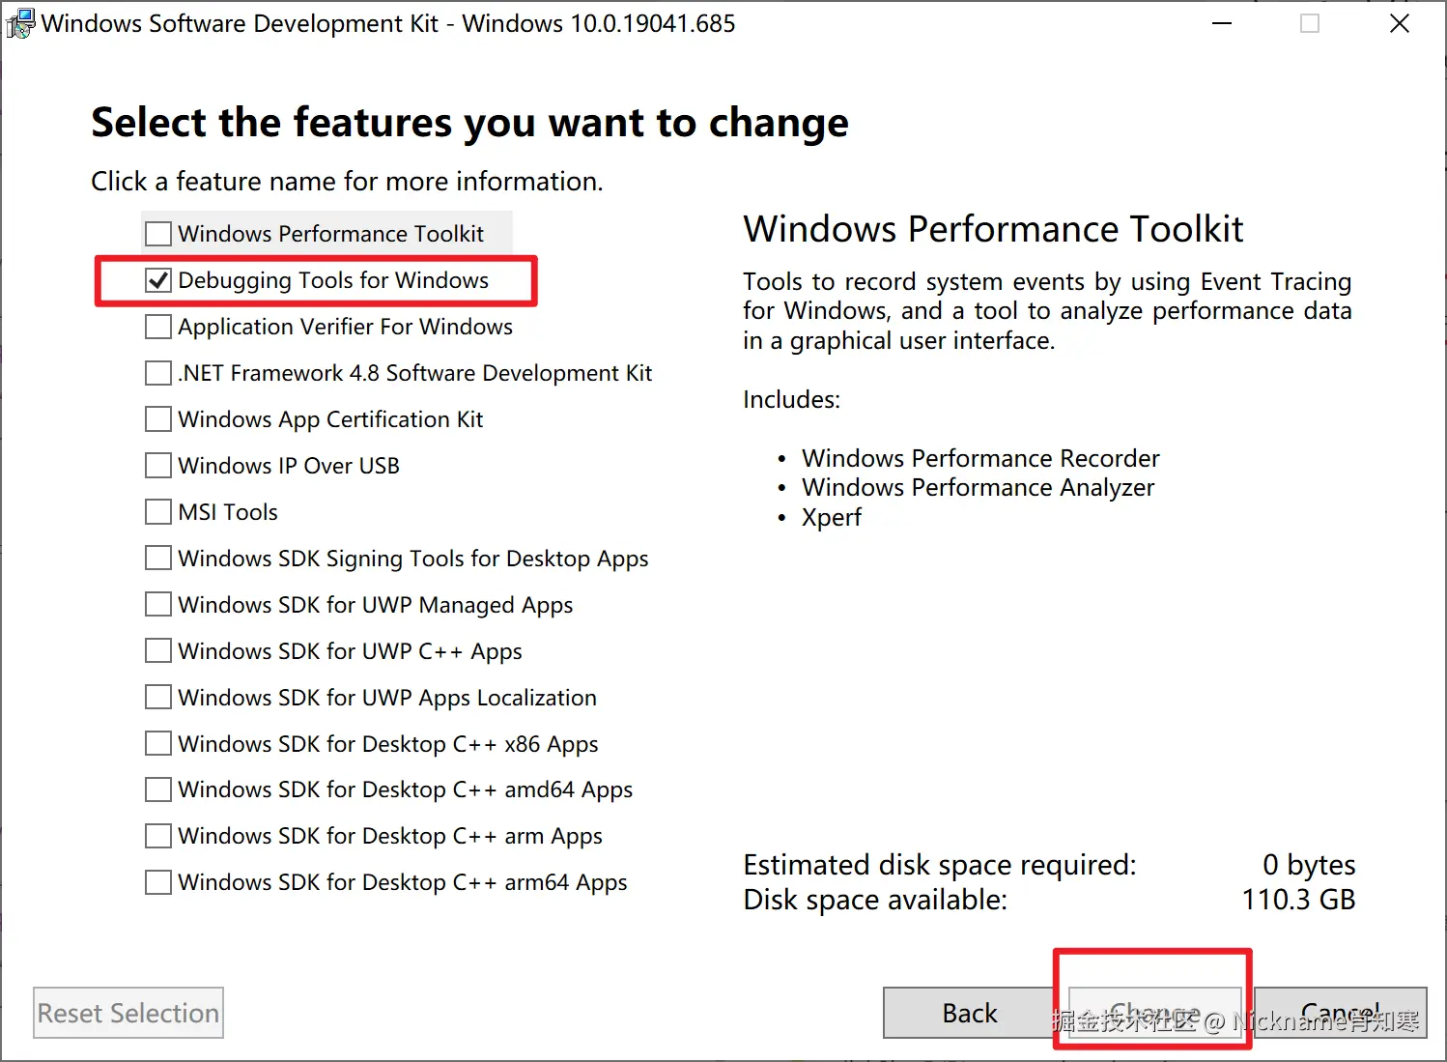Enable Windows SDK Signing Tools for Desktop Apps

tap(158, 559)
